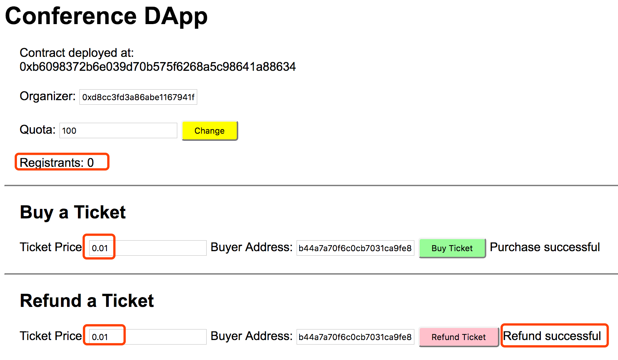The width and height of the screenshot is (618, 360).
Task: Click the deployed contract address text
Action: 158,67
